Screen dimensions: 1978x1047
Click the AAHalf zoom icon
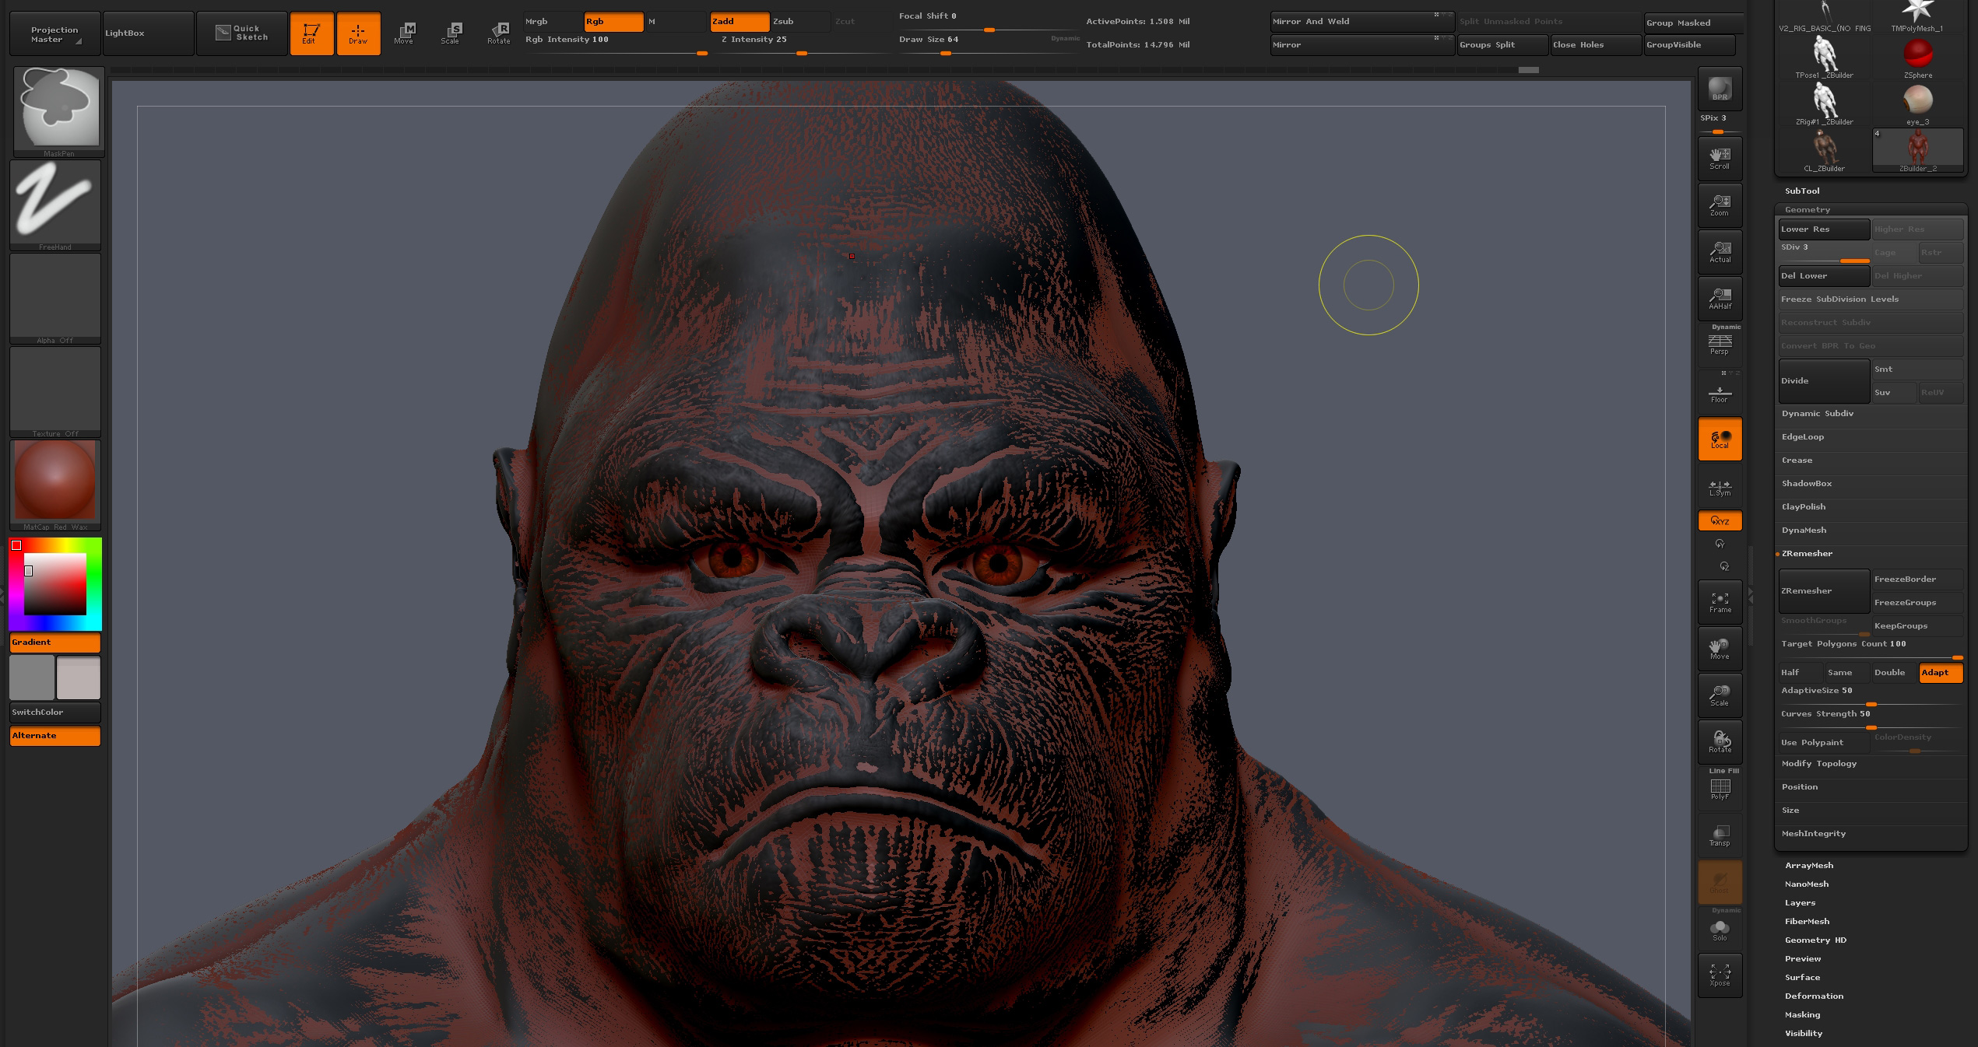[1719, 299]
